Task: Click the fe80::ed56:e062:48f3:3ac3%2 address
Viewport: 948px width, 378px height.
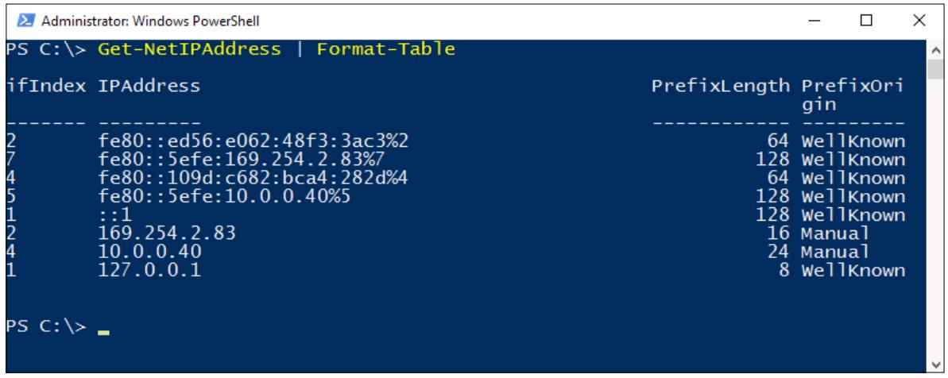Action: 253,141
